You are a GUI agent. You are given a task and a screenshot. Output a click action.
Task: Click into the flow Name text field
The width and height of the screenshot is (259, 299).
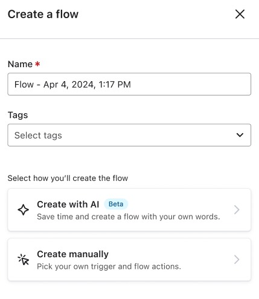pyautogui.click(x=129, y=84)
